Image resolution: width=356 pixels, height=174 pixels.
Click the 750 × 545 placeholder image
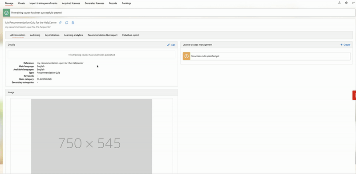tap(92, 136)
